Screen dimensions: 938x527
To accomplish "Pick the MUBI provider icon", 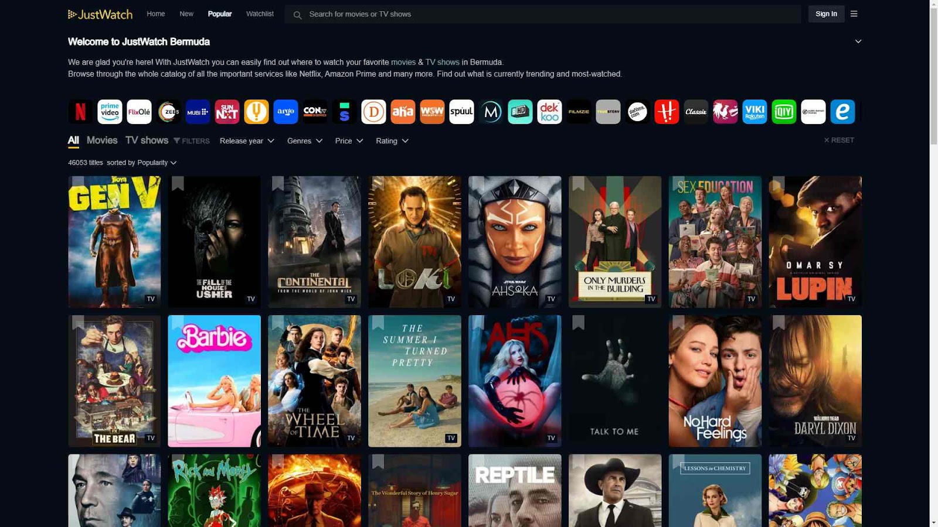I will pyautogui.click(x=198, y=112).
